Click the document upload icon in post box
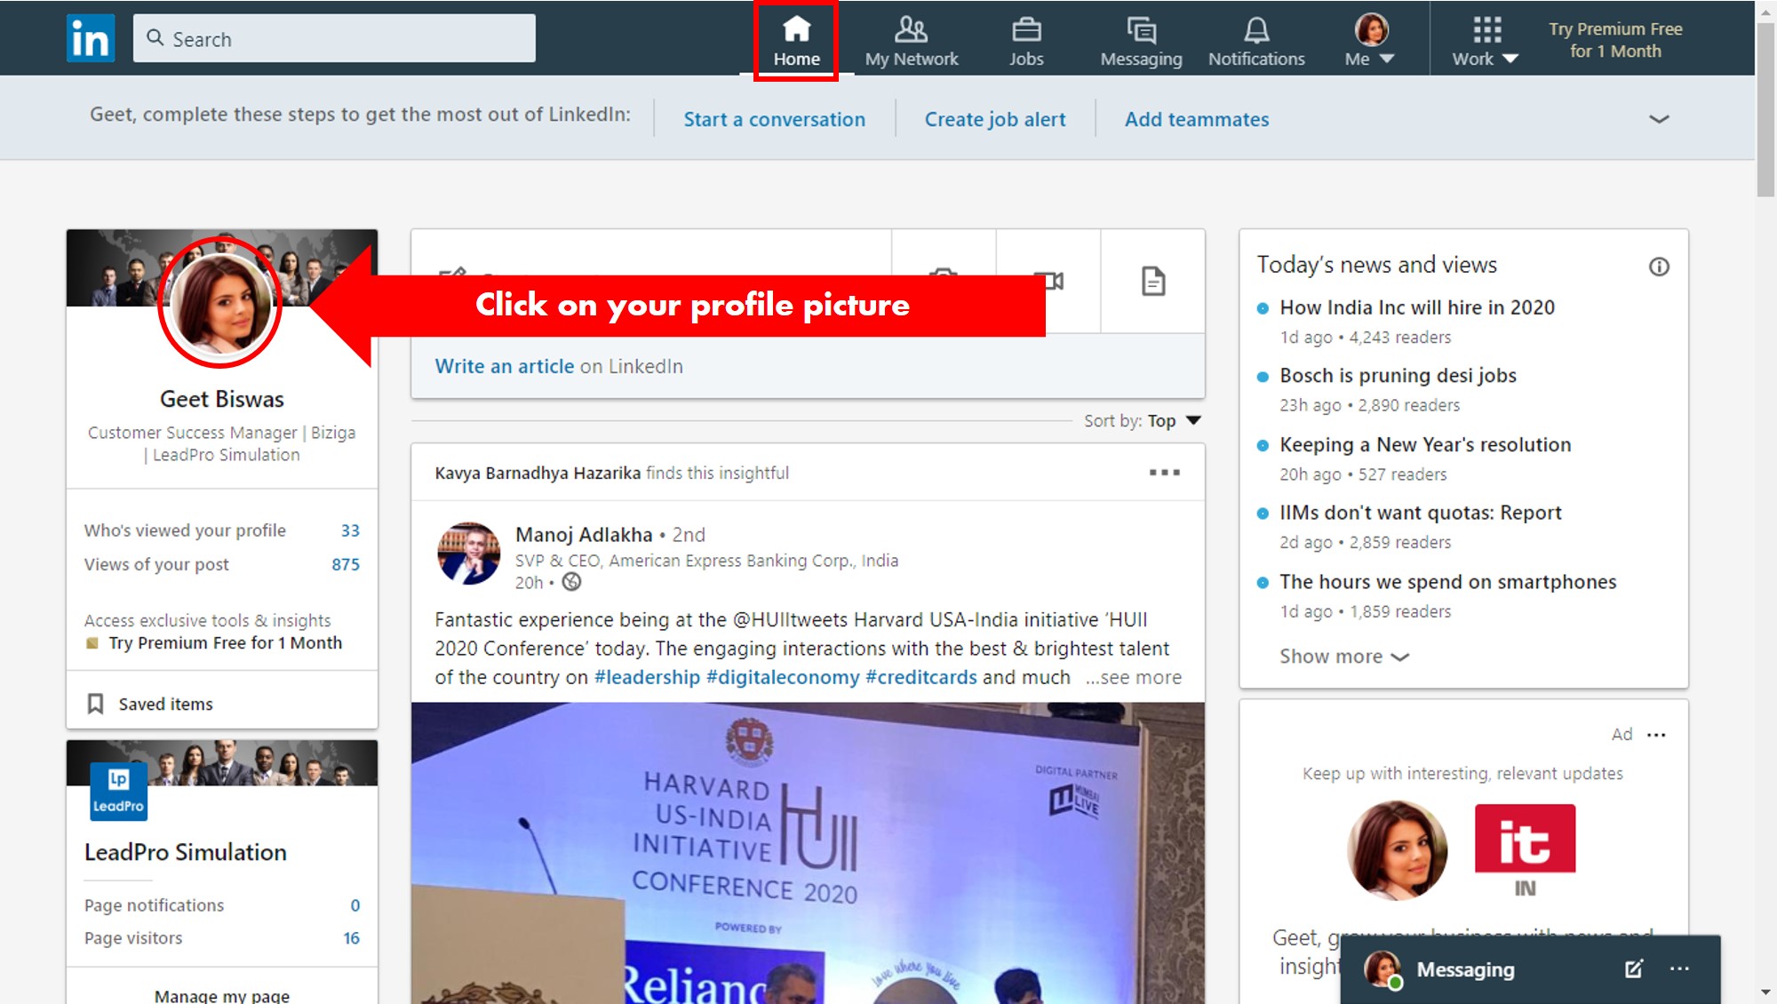The width and height of the screenshot is (1777, 1004). pyautogui.click(x=1152, y=282)
